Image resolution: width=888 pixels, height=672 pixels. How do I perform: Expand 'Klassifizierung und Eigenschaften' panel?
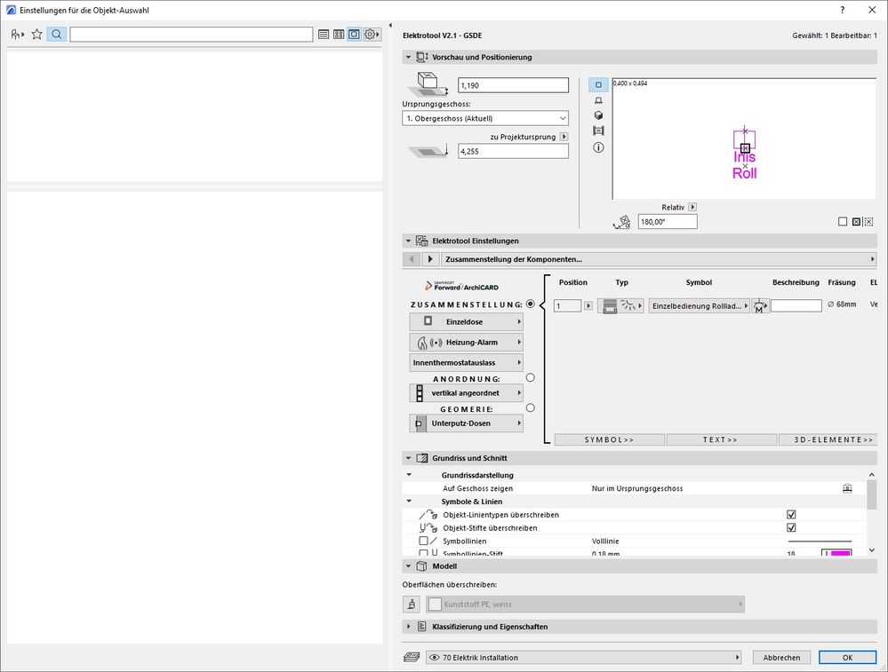[408, 627]
